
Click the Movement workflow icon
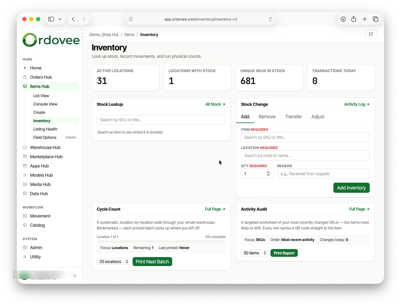(x=25, y=216)
